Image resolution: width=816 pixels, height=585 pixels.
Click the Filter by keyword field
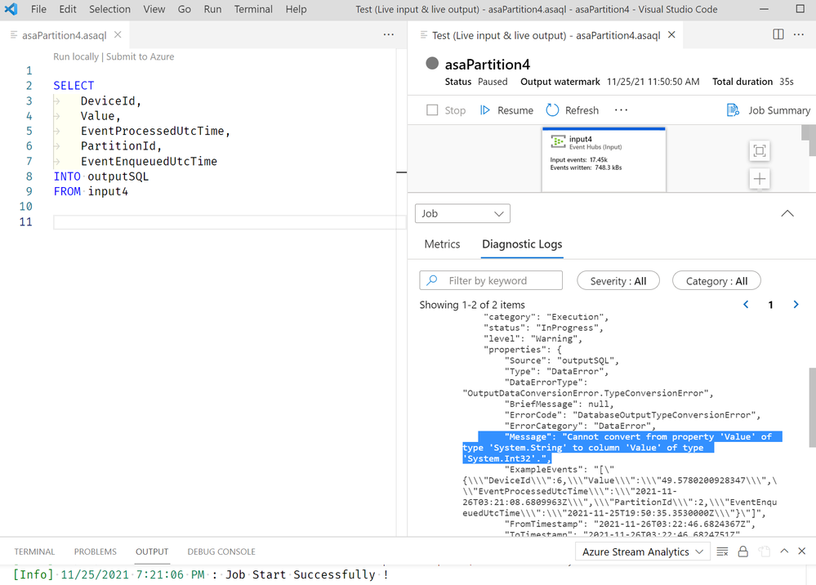[491, 280]
